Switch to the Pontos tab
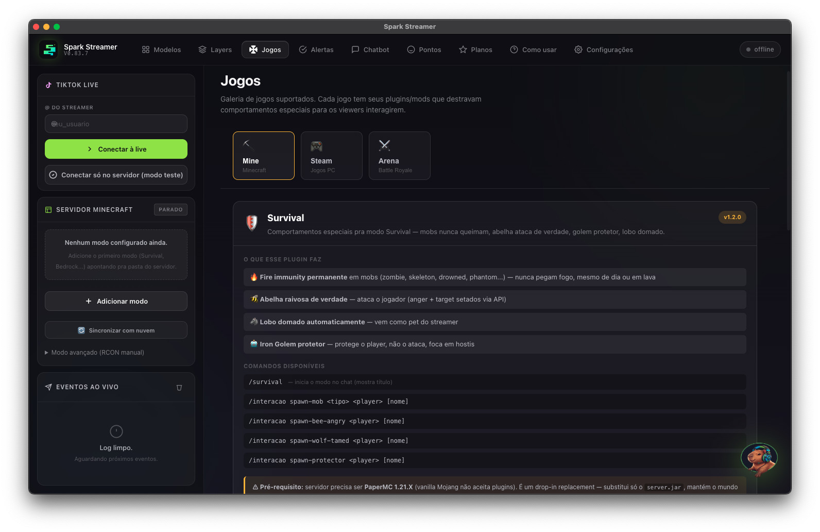Image resolution: width=820 pixels, height=532 pixels. pyautogui.click(x=424, y=49)
